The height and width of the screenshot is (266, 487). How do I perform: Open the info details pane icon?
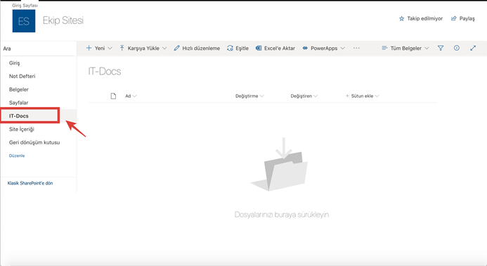[x=457, y=48]
